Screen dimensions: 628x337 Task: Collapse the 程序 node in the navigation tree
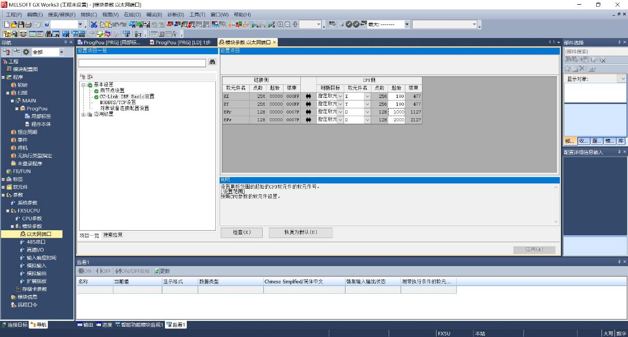(3, 77)
